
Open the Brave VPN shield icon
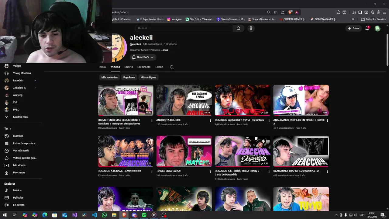(x=378, y=12)
